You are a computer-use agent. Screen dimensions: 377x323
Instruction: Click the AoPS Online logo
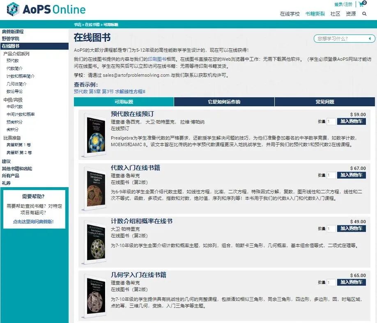[x=46, y=9]
